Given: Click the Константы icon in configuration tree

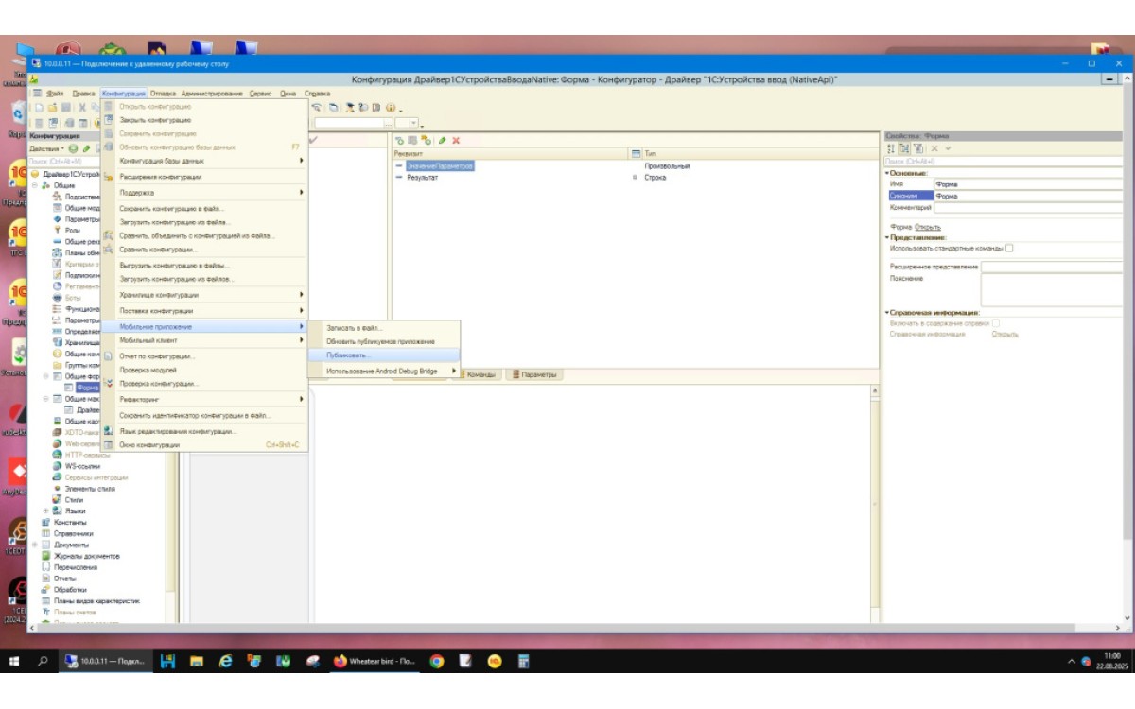Looking at the screenshot, I should [45, 523].
